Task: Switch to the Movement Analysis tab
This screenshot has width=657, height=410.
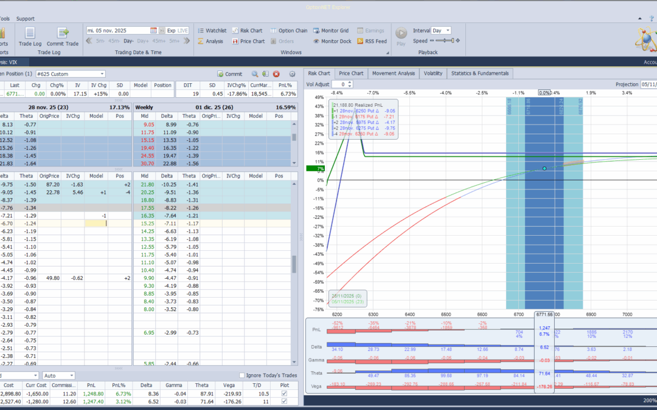Action: pyautogui.click(x=393, y=73)
